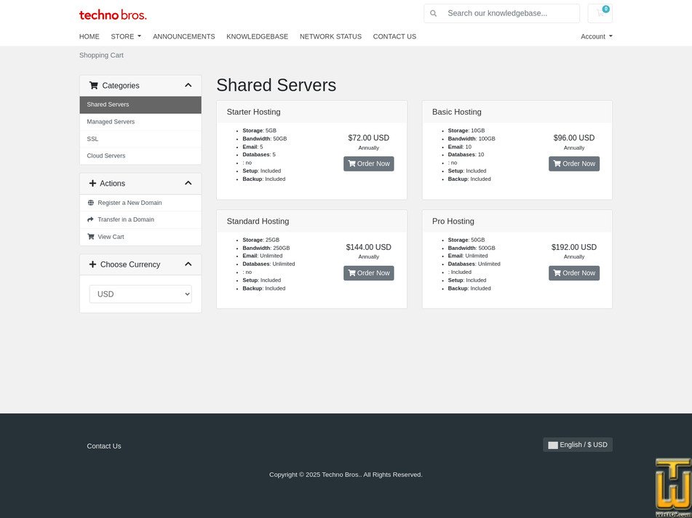Click cart icon beside Categories heading
Image resolution: width=692 pixels, height=518 pixels.
point(93,86)
